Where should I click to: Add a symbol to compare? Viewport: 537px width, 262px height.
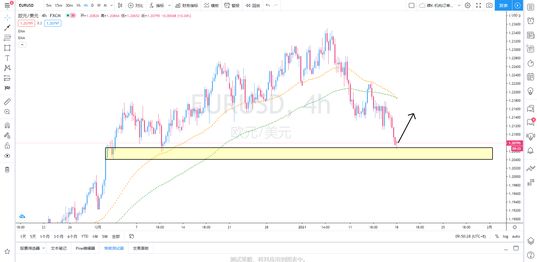point(136,5)
